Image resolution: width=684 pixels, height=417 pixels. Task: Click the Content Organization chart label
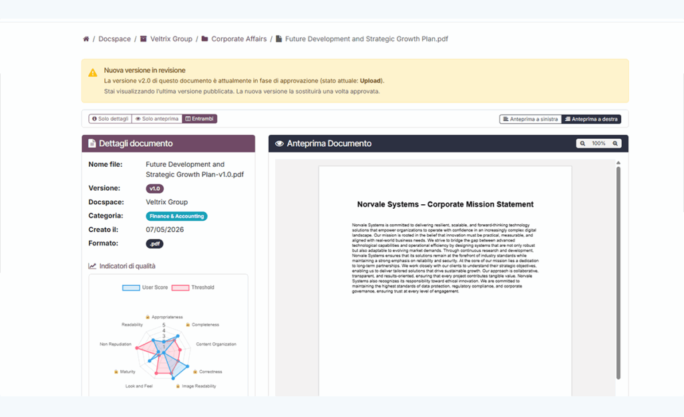(x=216, y=344)
